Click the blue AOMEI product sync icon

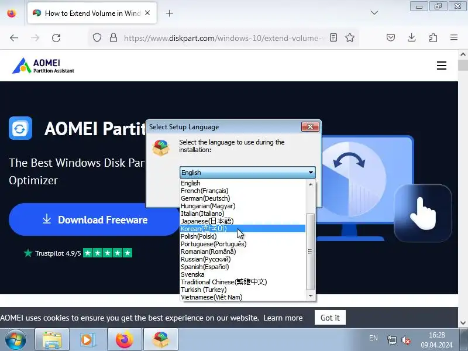pyautogui.click(x=20, y=128)
